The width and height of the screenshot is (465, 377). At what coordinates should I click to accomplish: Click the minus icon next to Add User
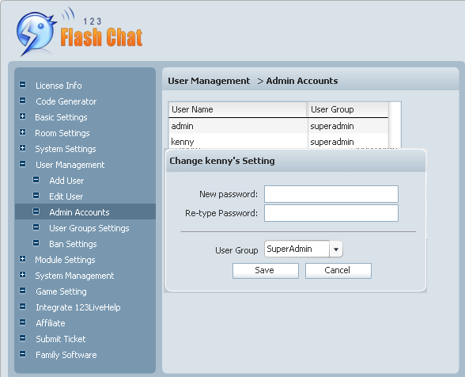36,180
